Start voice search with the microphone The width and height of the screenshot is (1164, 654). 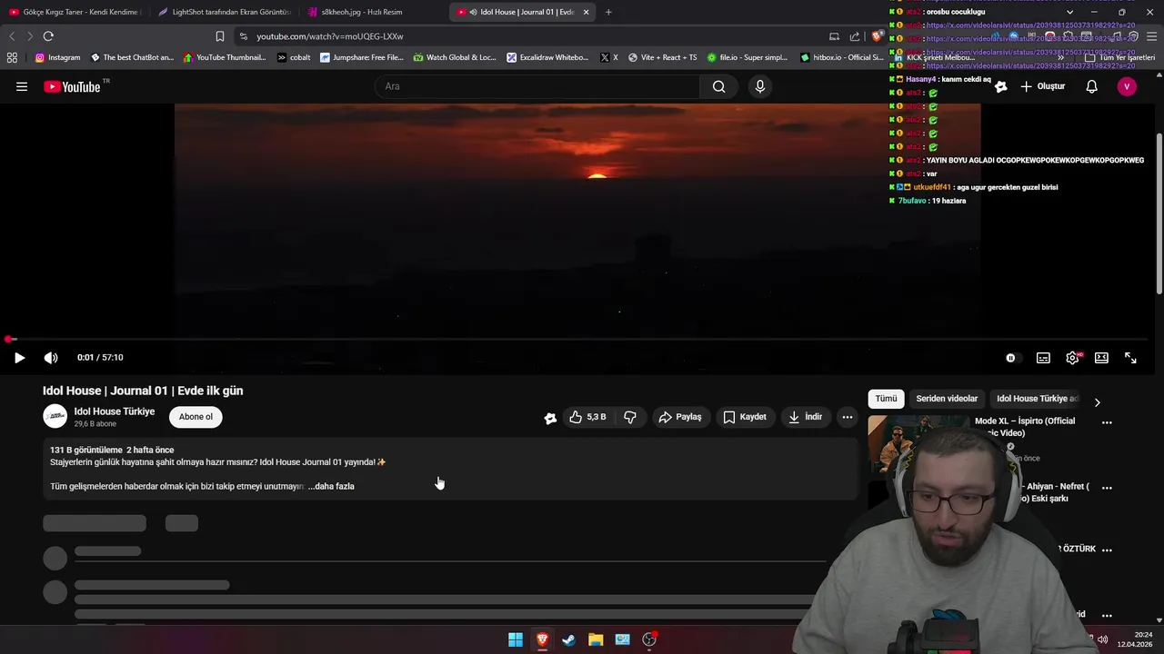(x=760, y=86)
